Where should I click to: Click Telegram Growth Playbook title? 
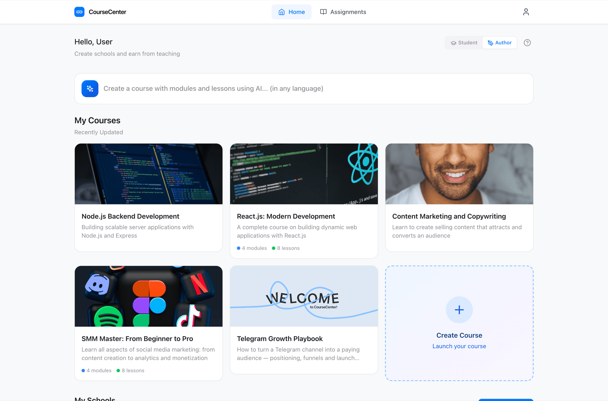click(x=280, y=339)
